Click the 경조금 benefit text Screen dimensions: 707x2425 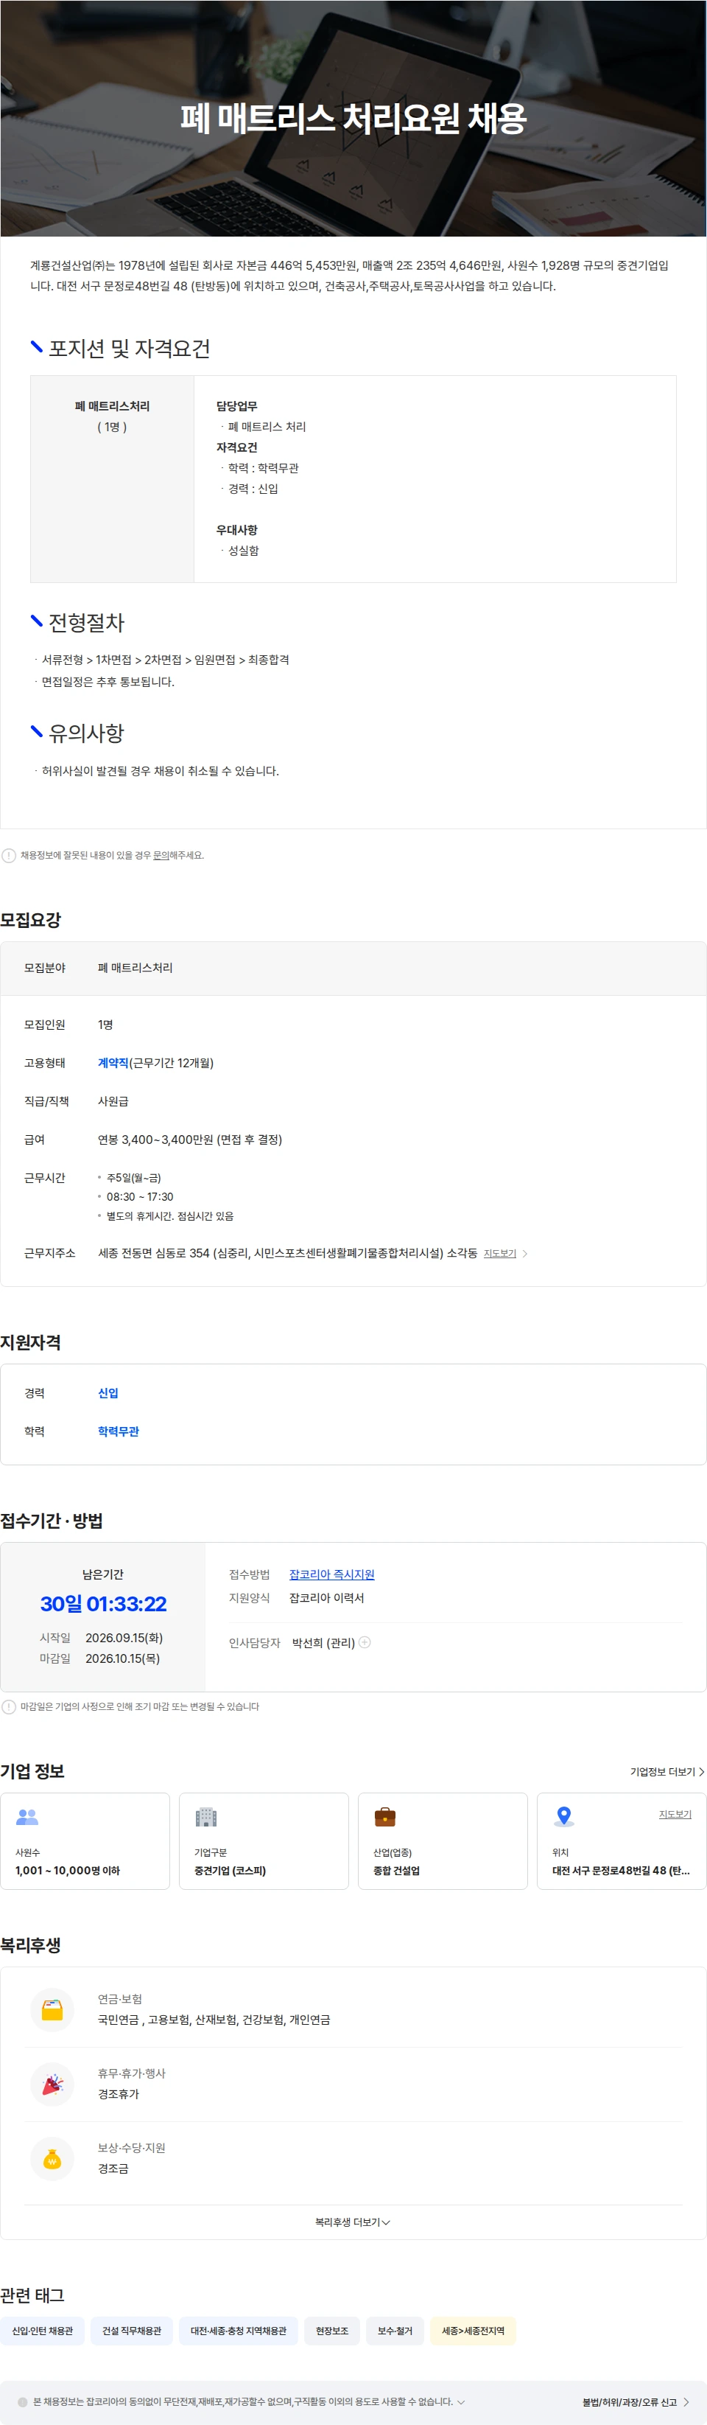113,2169
